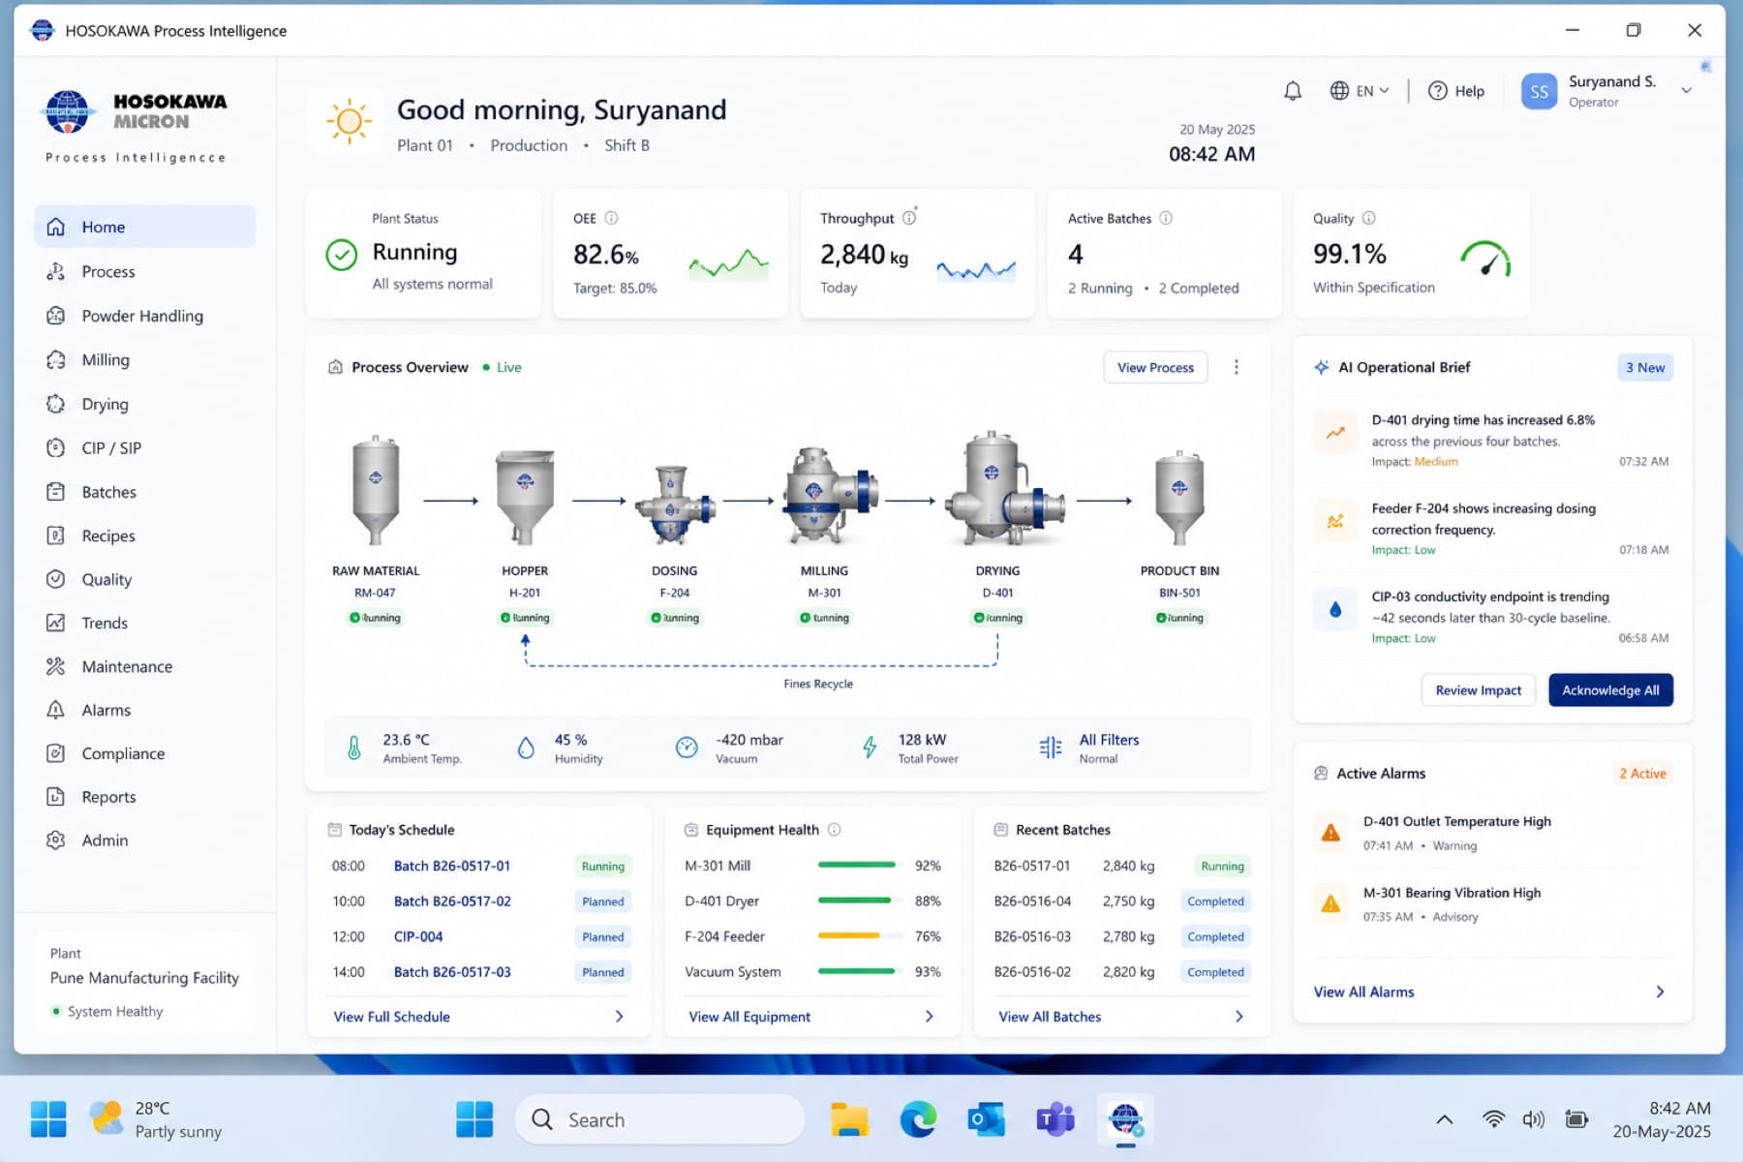Click the View Full Schedule chevron arrow
The height and width of the screenshot is (1162, 1743).
[x=619, y=1017]
